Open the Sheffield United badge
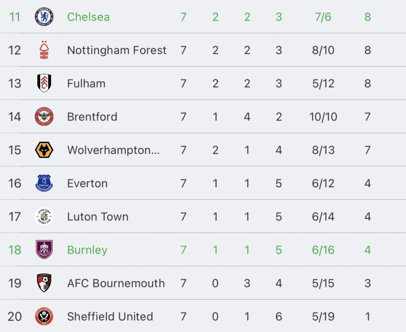The width and height of the screenshot is (406, 332). click(44, 316)
